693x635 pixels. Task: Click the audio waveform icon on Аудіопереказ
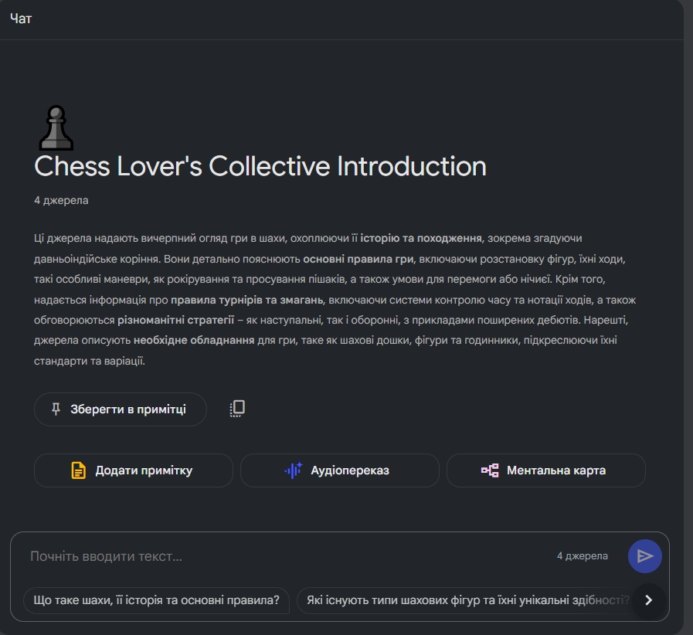pyautogui.click(x=293, y=470)
